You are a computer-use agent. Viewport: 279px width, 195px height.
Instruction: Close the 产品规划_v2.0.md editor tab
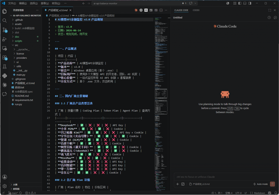click(71, 10)
